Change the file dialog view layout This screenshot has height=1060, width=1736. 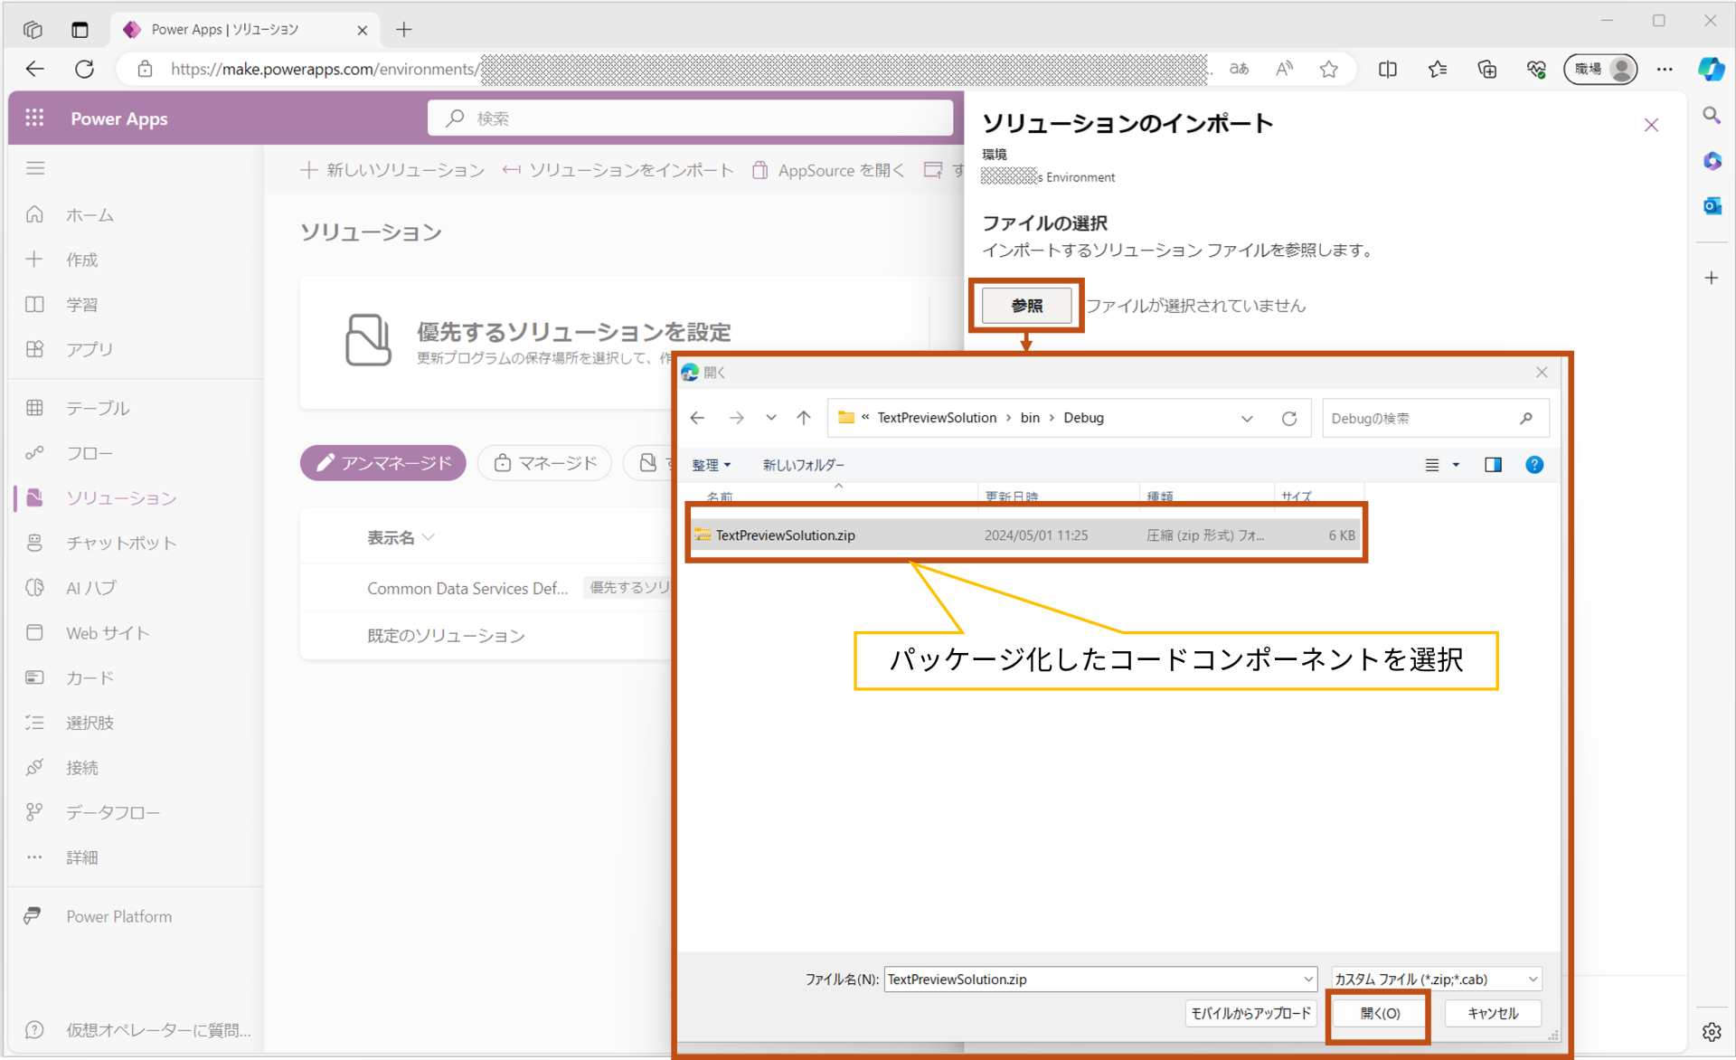1432,465
